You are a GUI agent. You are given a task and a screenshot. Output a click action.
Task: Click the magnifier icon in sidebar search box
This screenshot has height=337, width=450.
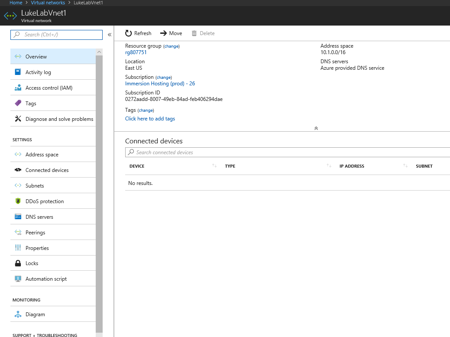pyautogui.click(x=17, y=35)
